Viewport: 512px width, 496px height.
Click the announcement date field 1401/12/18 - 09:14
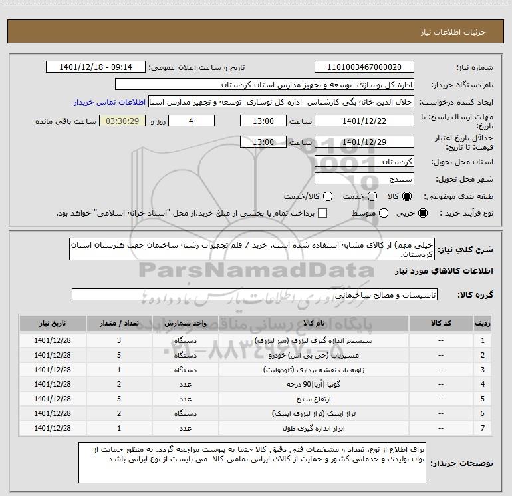pos(96,67)
